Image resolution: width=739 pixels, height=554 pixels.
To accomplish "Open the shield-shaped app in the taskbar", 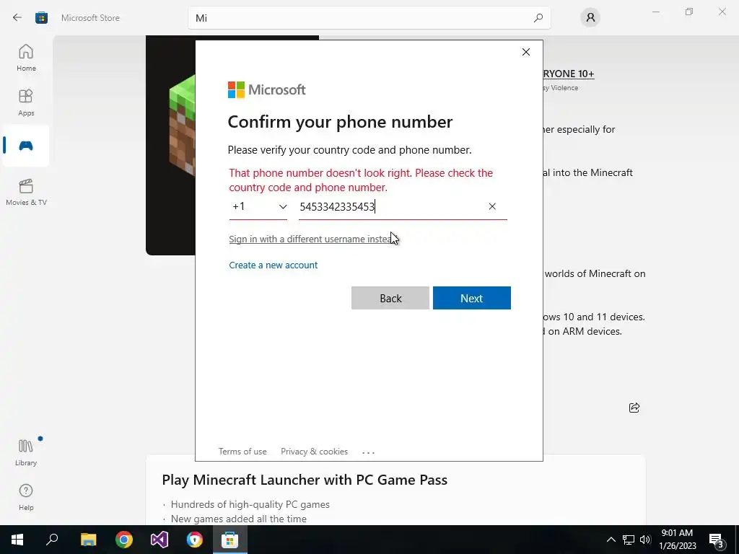I will click(195, 540).
